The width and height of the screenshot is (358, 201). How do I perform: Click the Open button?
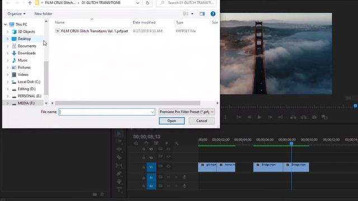pos(172,121)
